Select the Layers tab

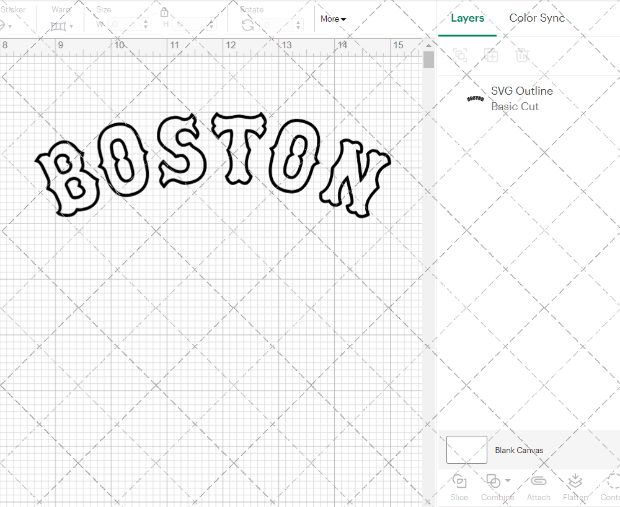point(467,18)
